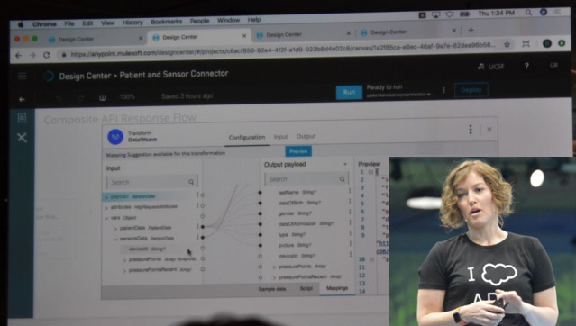
Task: Open the hamburger navigation menu
Action: [22, 76]
